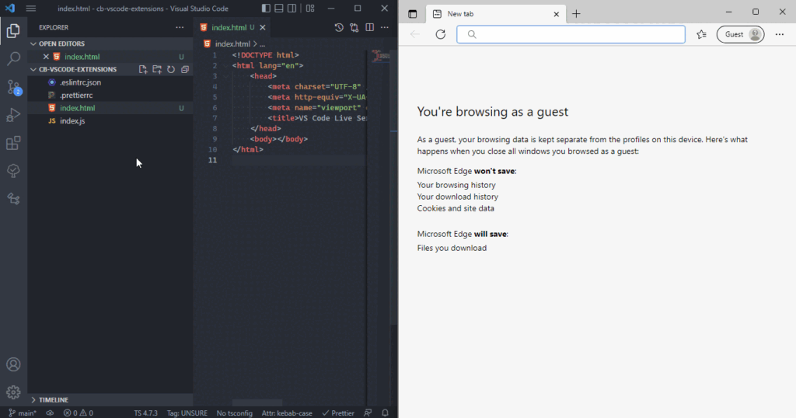Refresh the explorer with the refresh icon
The width and height of the screenshot is (796, 418).
coord(171,69)
